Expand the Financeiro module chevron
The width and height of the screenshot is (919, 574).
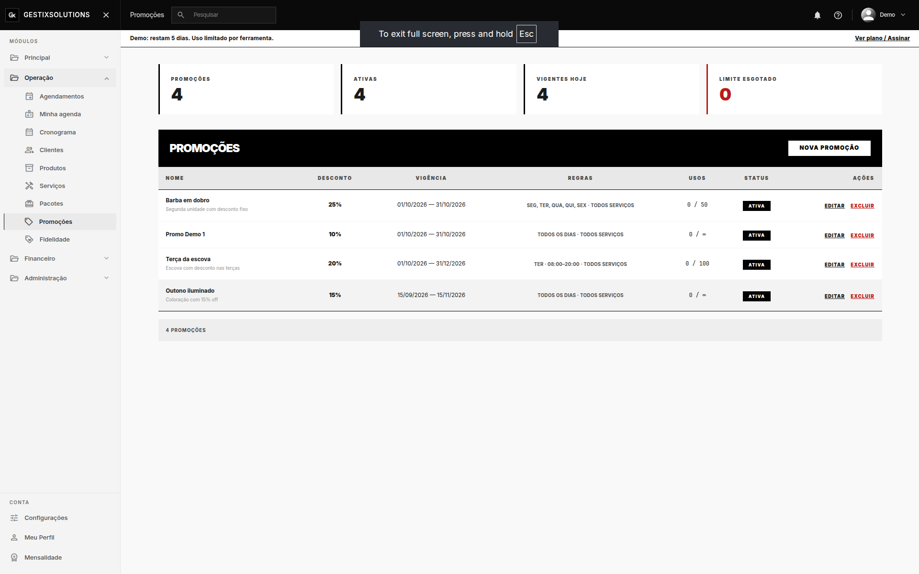click(x=106, y=258)
